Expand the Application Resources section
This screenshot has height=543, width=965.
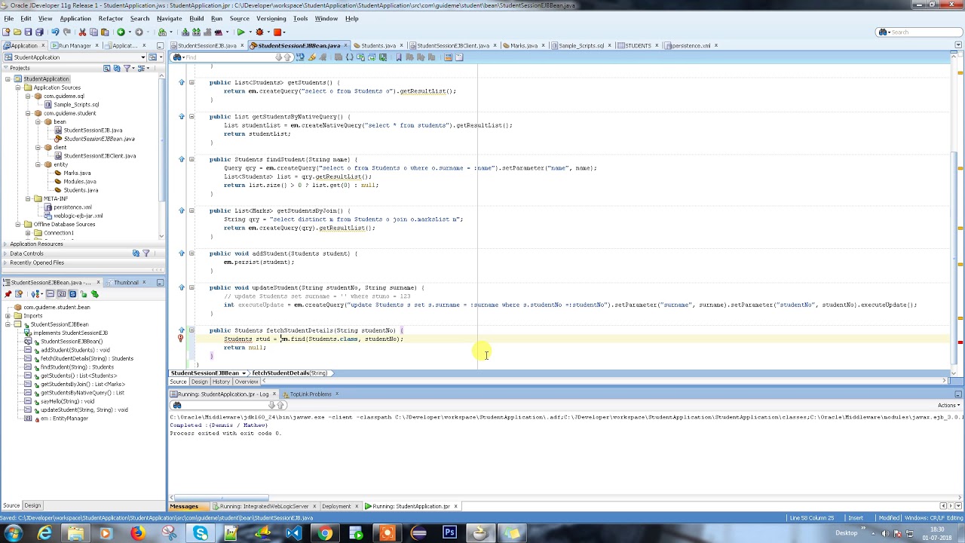click(x=5, y=244)
